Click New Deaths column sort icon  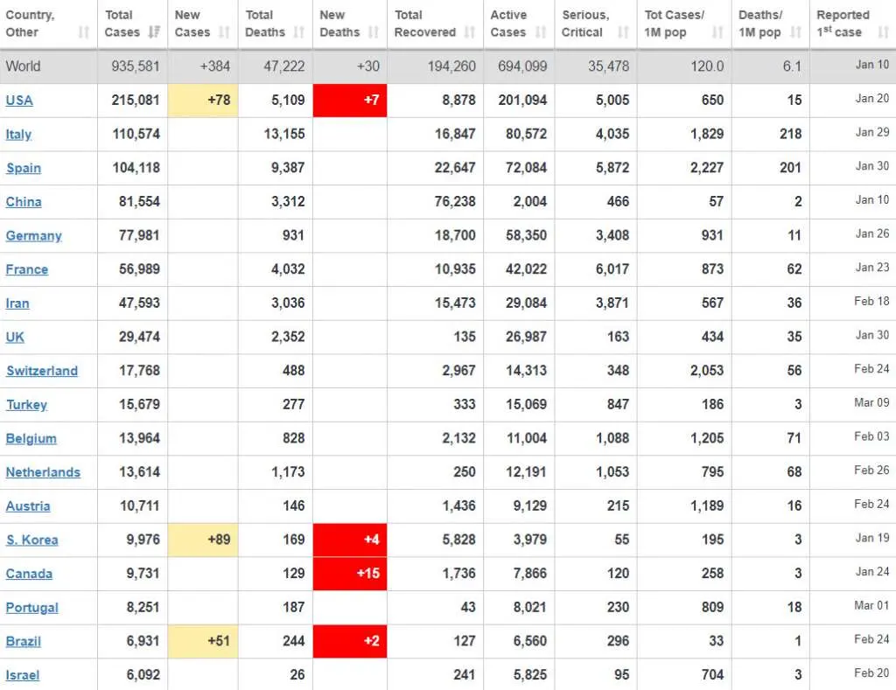tap(374, 32)
